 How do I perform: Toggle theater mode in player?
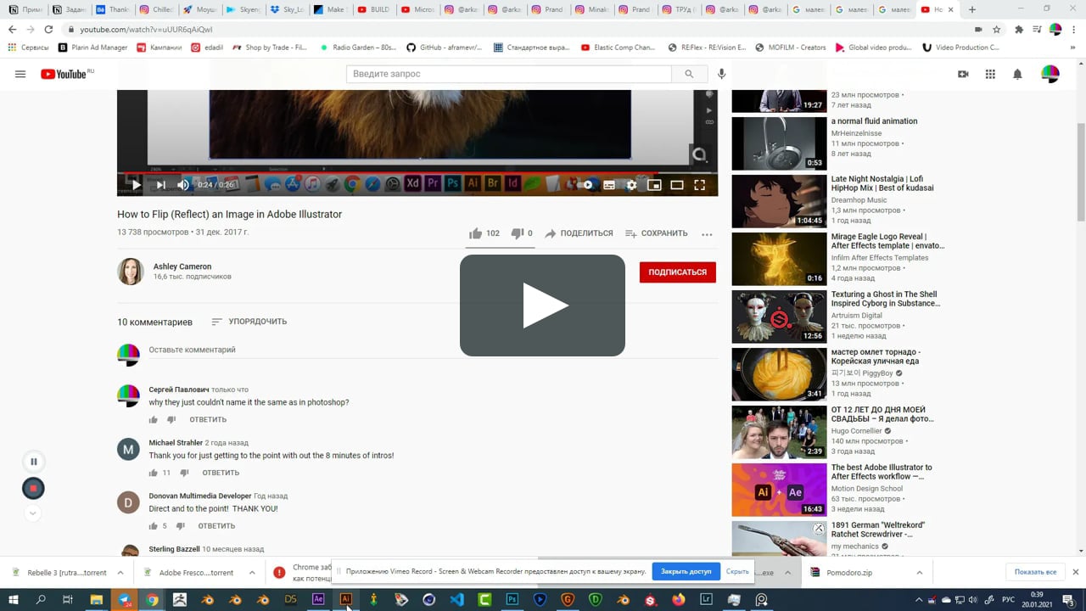(x=677, y=184)
